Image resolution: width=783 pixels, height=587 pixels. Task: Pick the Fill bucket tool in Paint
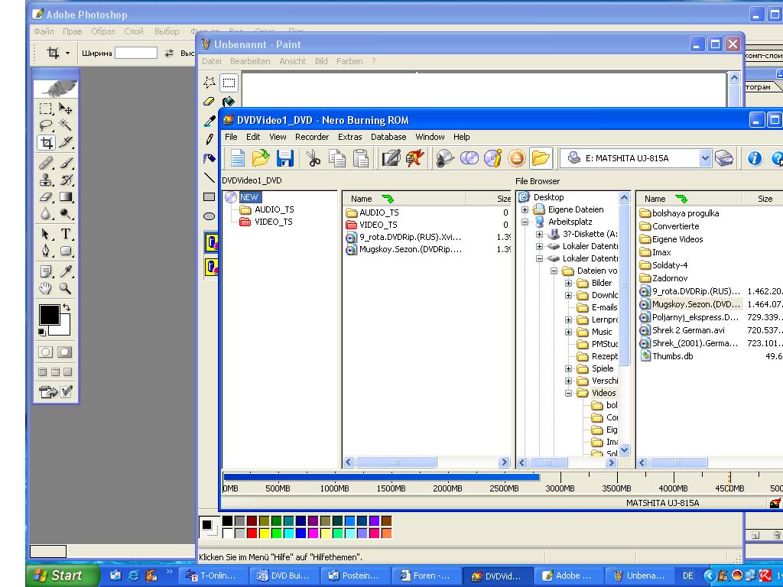point(228,102)
